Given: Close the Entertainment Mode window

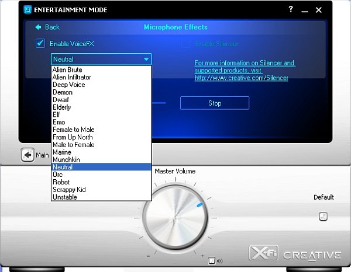Looking at the screenshot, I should pyautogui.click(x=319, y=10).
